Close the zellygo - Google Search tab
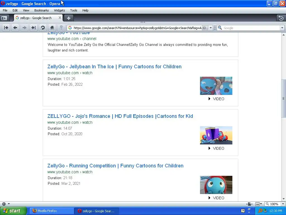This screenshot has width=286, height=215. point(60,18)
